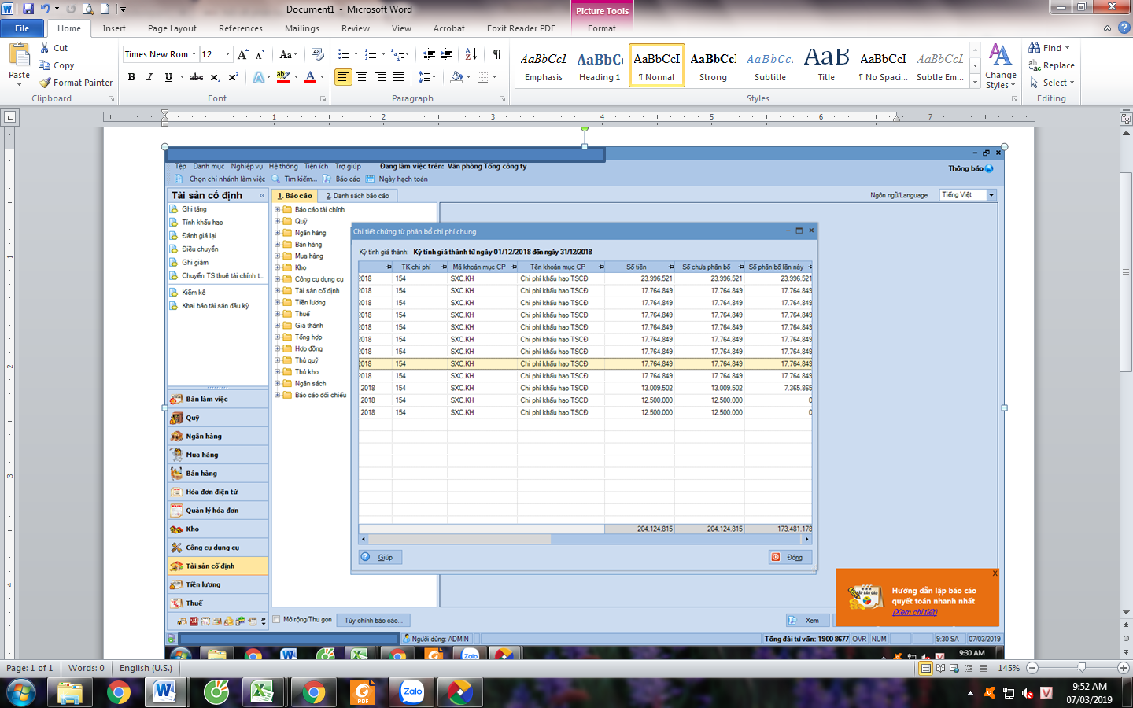Open the Picture Tools Format tab
Viewport: 1133px width, 708px height.
(x=601, y=28)
